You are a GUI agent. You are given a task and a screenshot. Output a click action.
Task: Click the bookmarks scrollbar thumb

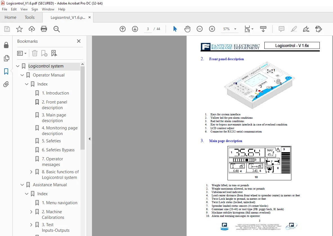tap(83, 108)
